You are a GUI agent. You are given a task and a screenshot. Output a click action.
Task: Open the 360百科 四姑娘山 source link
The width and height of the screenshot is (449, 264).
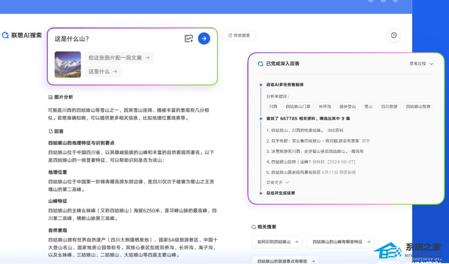(x=304, y=130)
